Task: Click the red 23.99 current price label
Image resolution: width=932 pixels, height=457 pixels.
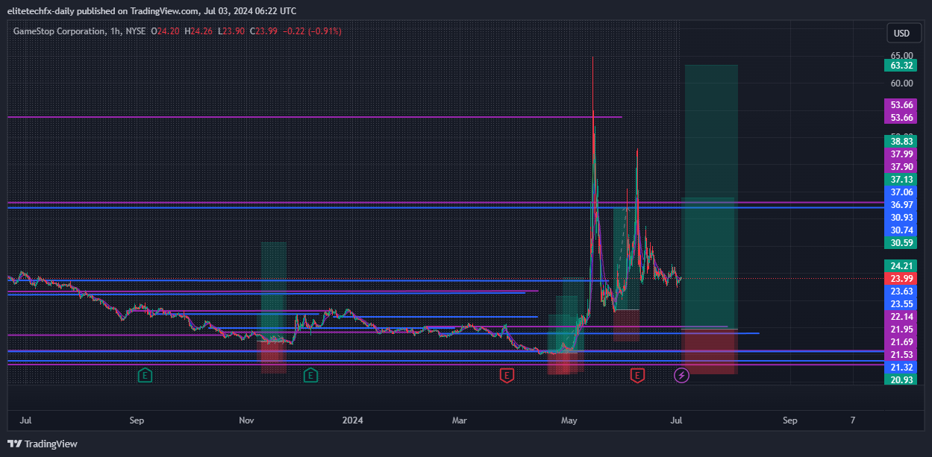Action: point(902,278)
